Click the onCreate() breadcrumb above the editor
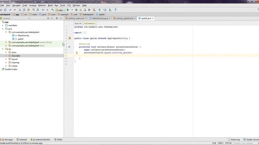 [x=90, y=23]
